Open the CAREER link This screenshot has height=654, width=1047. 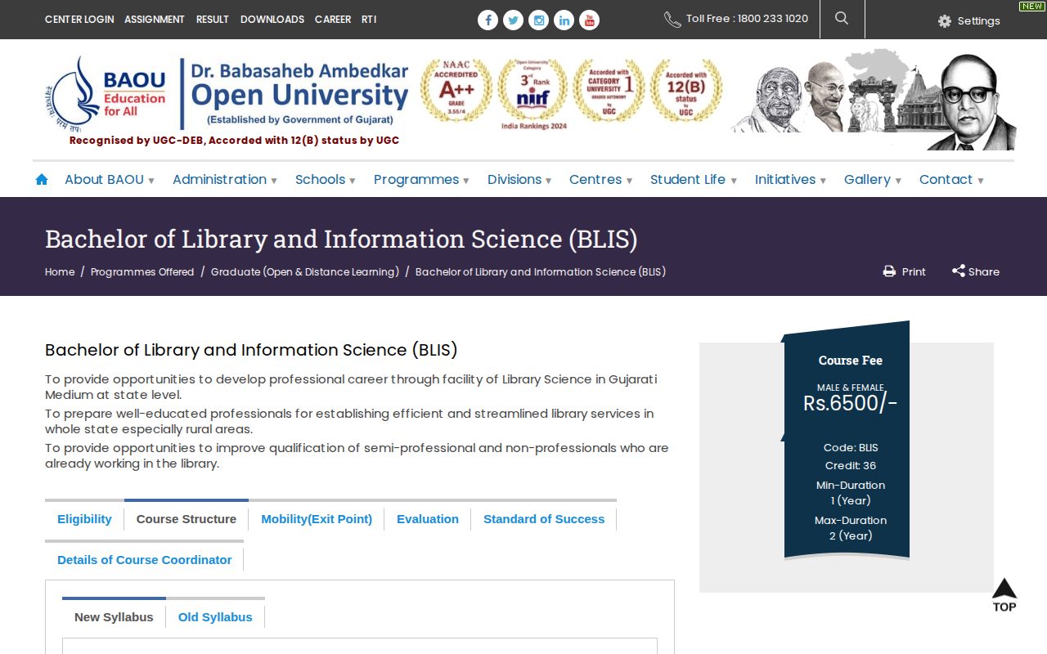pyautogui.click(x=333, y=20)
